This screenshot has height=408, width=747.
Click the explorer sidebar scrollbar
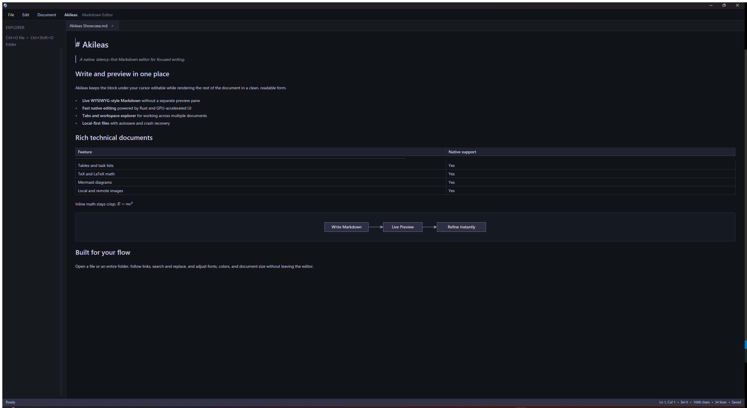(61, 221)
